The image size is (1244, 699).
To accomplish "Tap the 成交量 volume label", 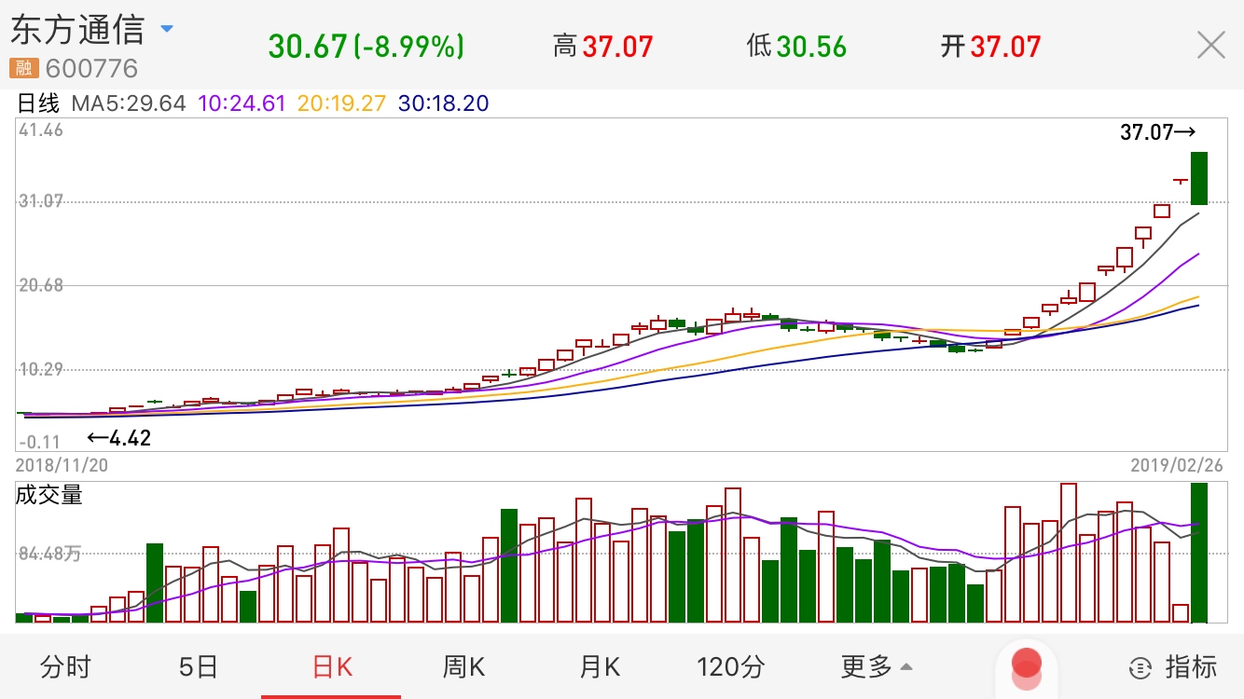I will point(48,496).
